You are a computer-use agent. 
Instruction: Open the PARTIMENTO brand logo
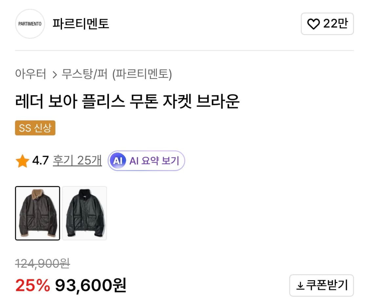(30, 24)
